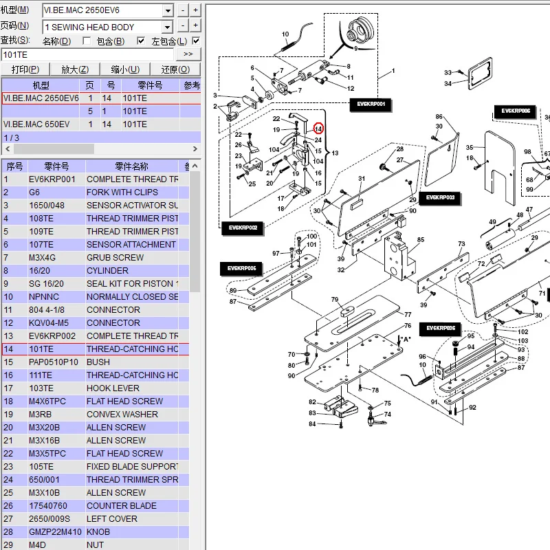This screenshot has width=550, height=550.
Task: Open the 机型 model dropdown arrow
Action: (x=168, y=10)
